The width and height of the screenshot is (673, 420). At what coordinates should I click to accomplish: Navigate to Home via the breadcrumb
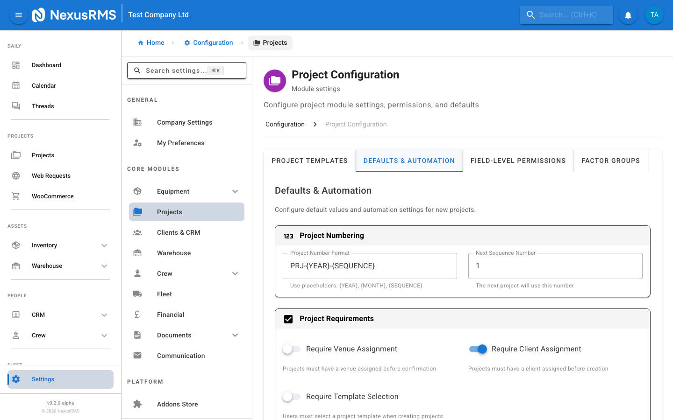click(x=151, y=42)
